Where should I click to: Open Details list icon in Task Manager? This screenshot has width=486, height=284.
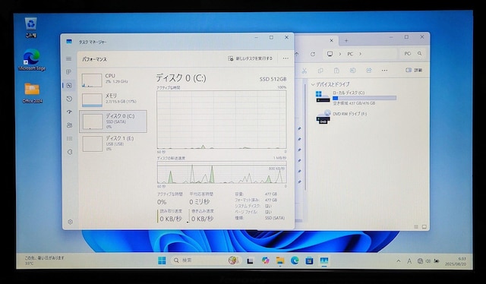coord(69,139)
